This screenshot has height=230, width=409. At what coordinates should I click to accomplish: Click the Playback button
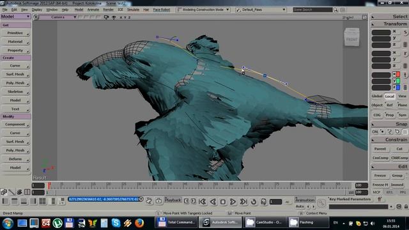click(x=173, y=200)
